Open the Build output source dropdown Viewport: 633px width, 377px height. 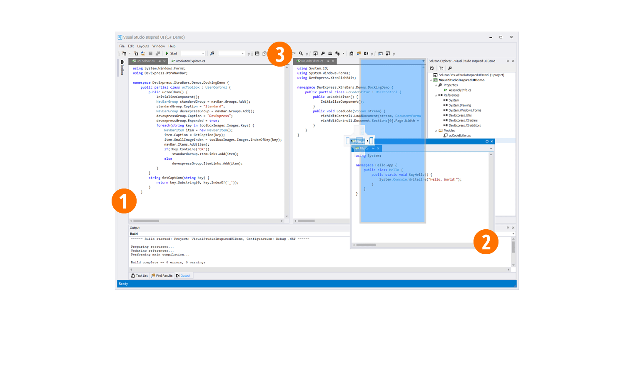point(513,234)
